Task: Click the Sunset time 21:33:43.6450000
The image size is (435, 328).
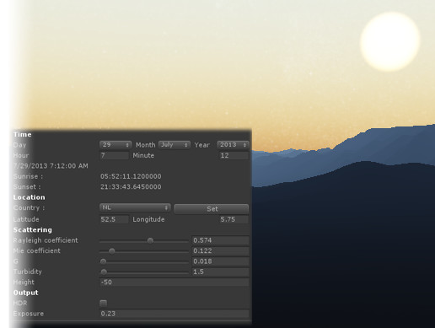Action: [131, 187]
